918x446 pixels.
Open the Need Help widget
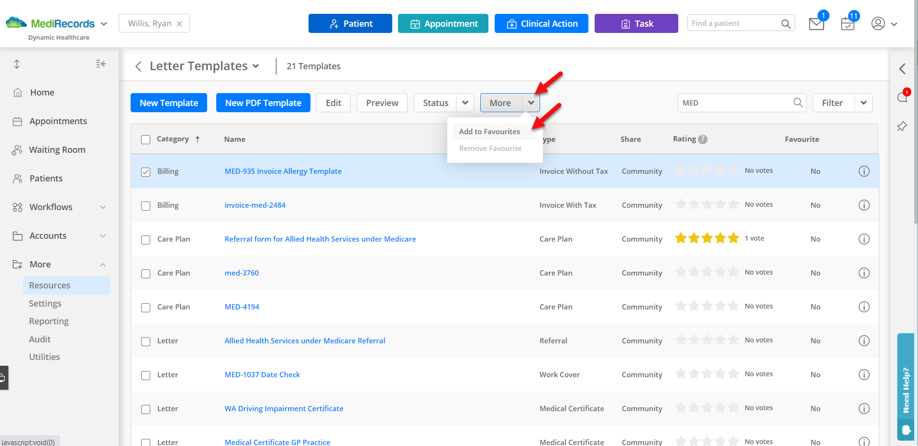(x=906, y=387)
